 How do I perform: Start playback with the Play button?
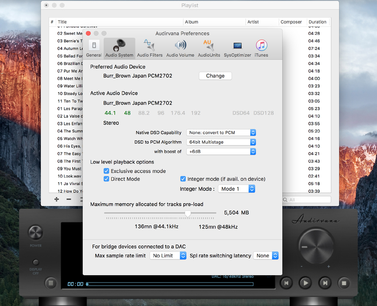(305, 283)
